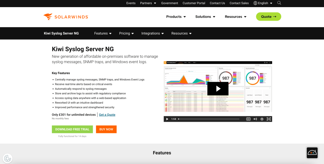Click 'Fully functional for 14 days' note
This screenshot has height=164, width=324.
72,136
